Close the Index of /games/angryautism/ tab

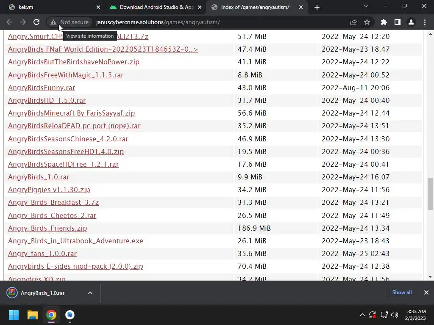tap(301, 7)
